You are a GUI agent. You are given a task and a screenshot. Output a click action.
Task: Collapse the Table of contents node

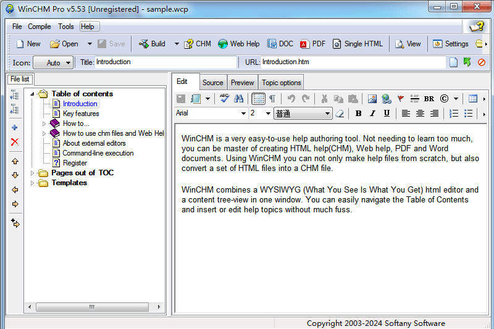coord(32,94)
